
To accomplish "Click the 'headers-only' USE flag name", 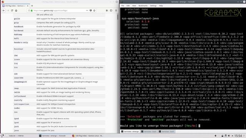I will coord(21,43).
